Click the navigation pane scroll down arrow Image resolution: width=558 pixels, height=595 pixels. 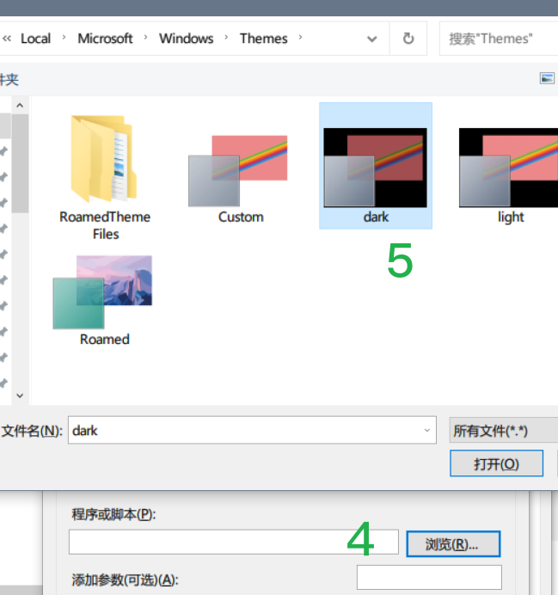[x=20, y=396]
